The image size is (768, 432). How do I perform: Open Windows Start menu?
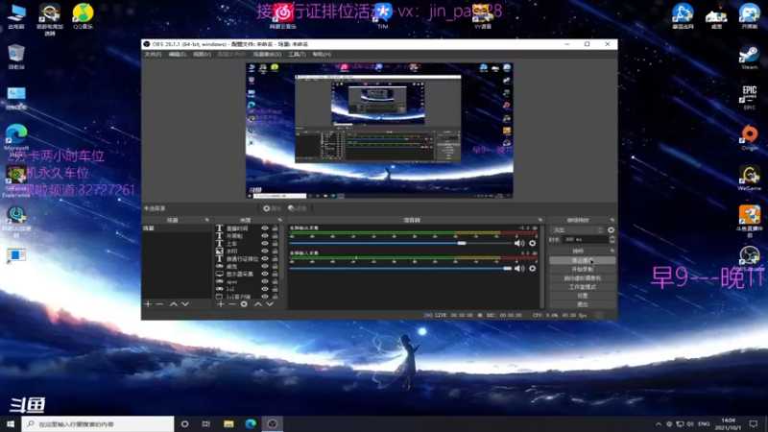[x=11, y=423]
